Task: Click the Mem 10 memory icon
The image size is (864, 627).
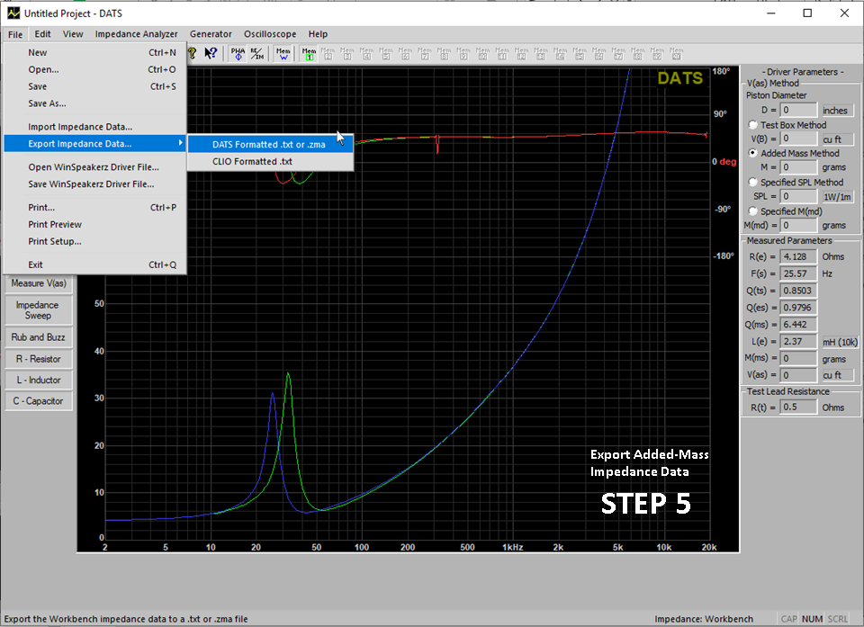Action: point(482,53)
